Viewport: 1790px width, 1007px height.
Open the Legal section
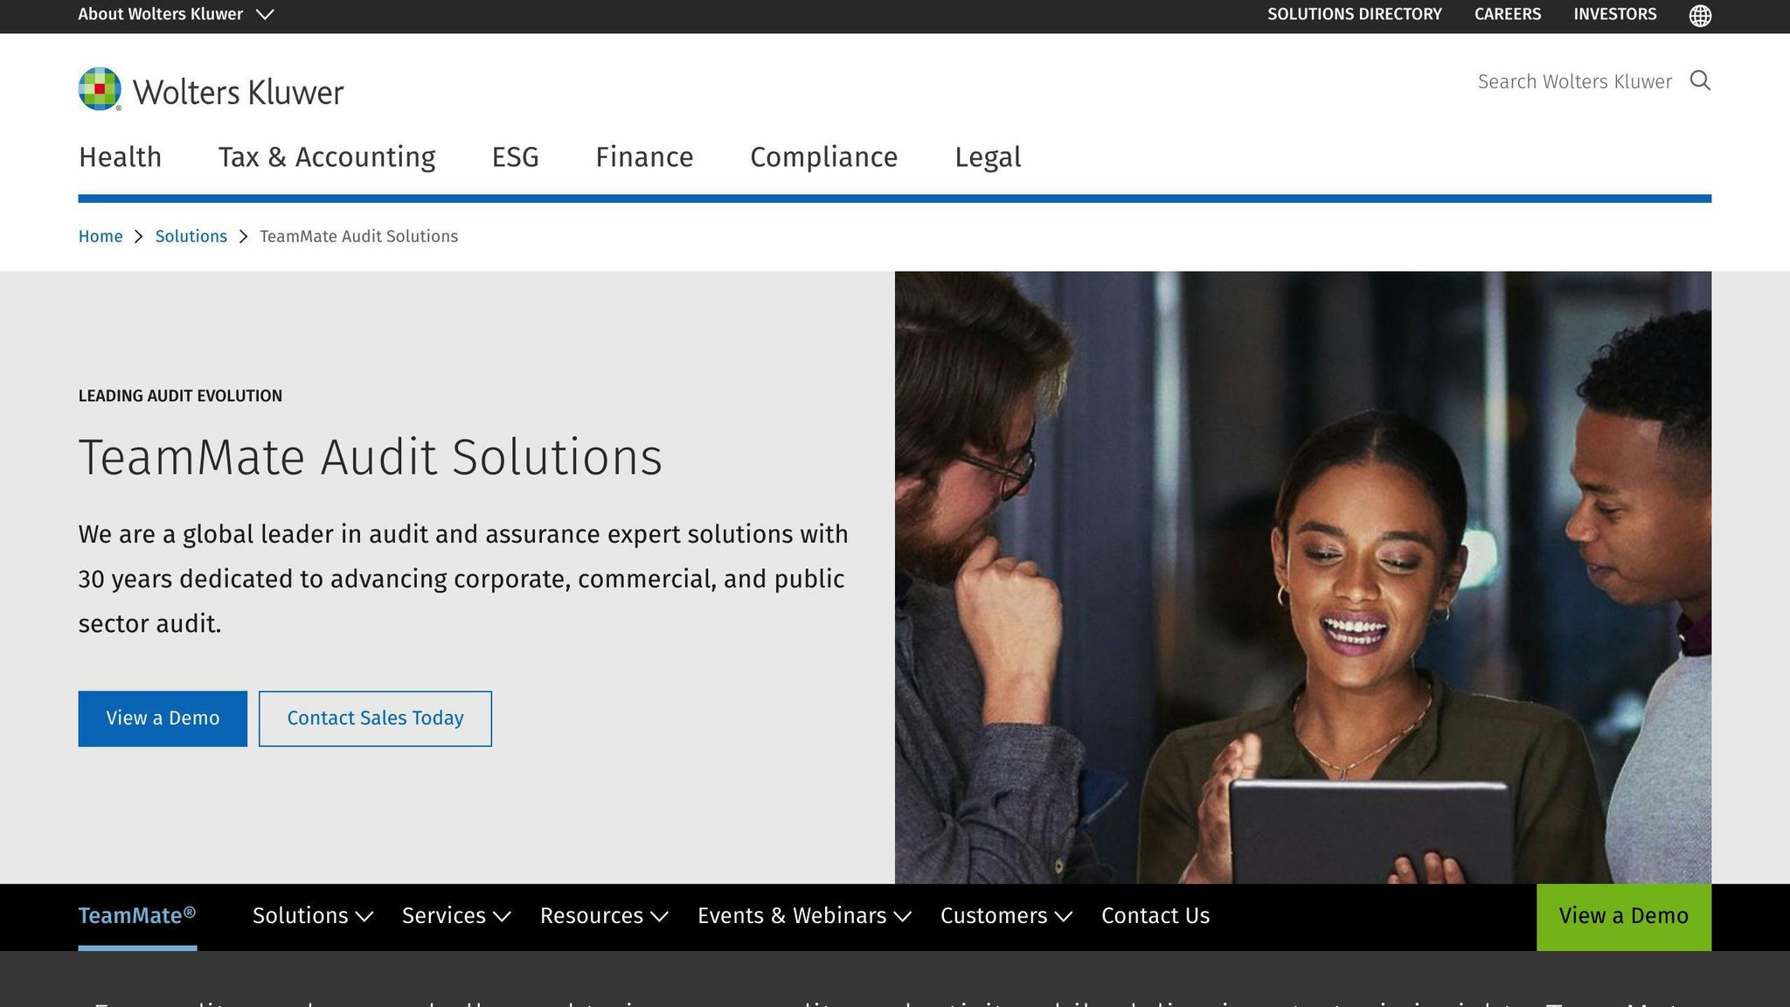pos(988,157)
